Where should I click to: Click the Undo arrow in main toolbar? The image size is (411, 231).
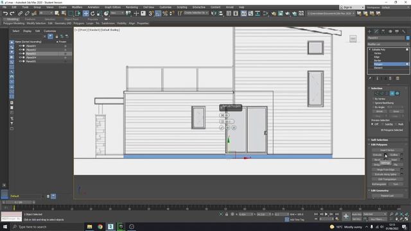(x=5, y=13)
